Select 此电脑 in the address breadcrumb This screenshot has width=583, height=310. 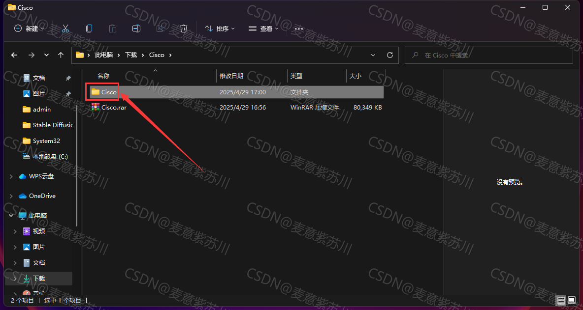click(x=104, y=55)
